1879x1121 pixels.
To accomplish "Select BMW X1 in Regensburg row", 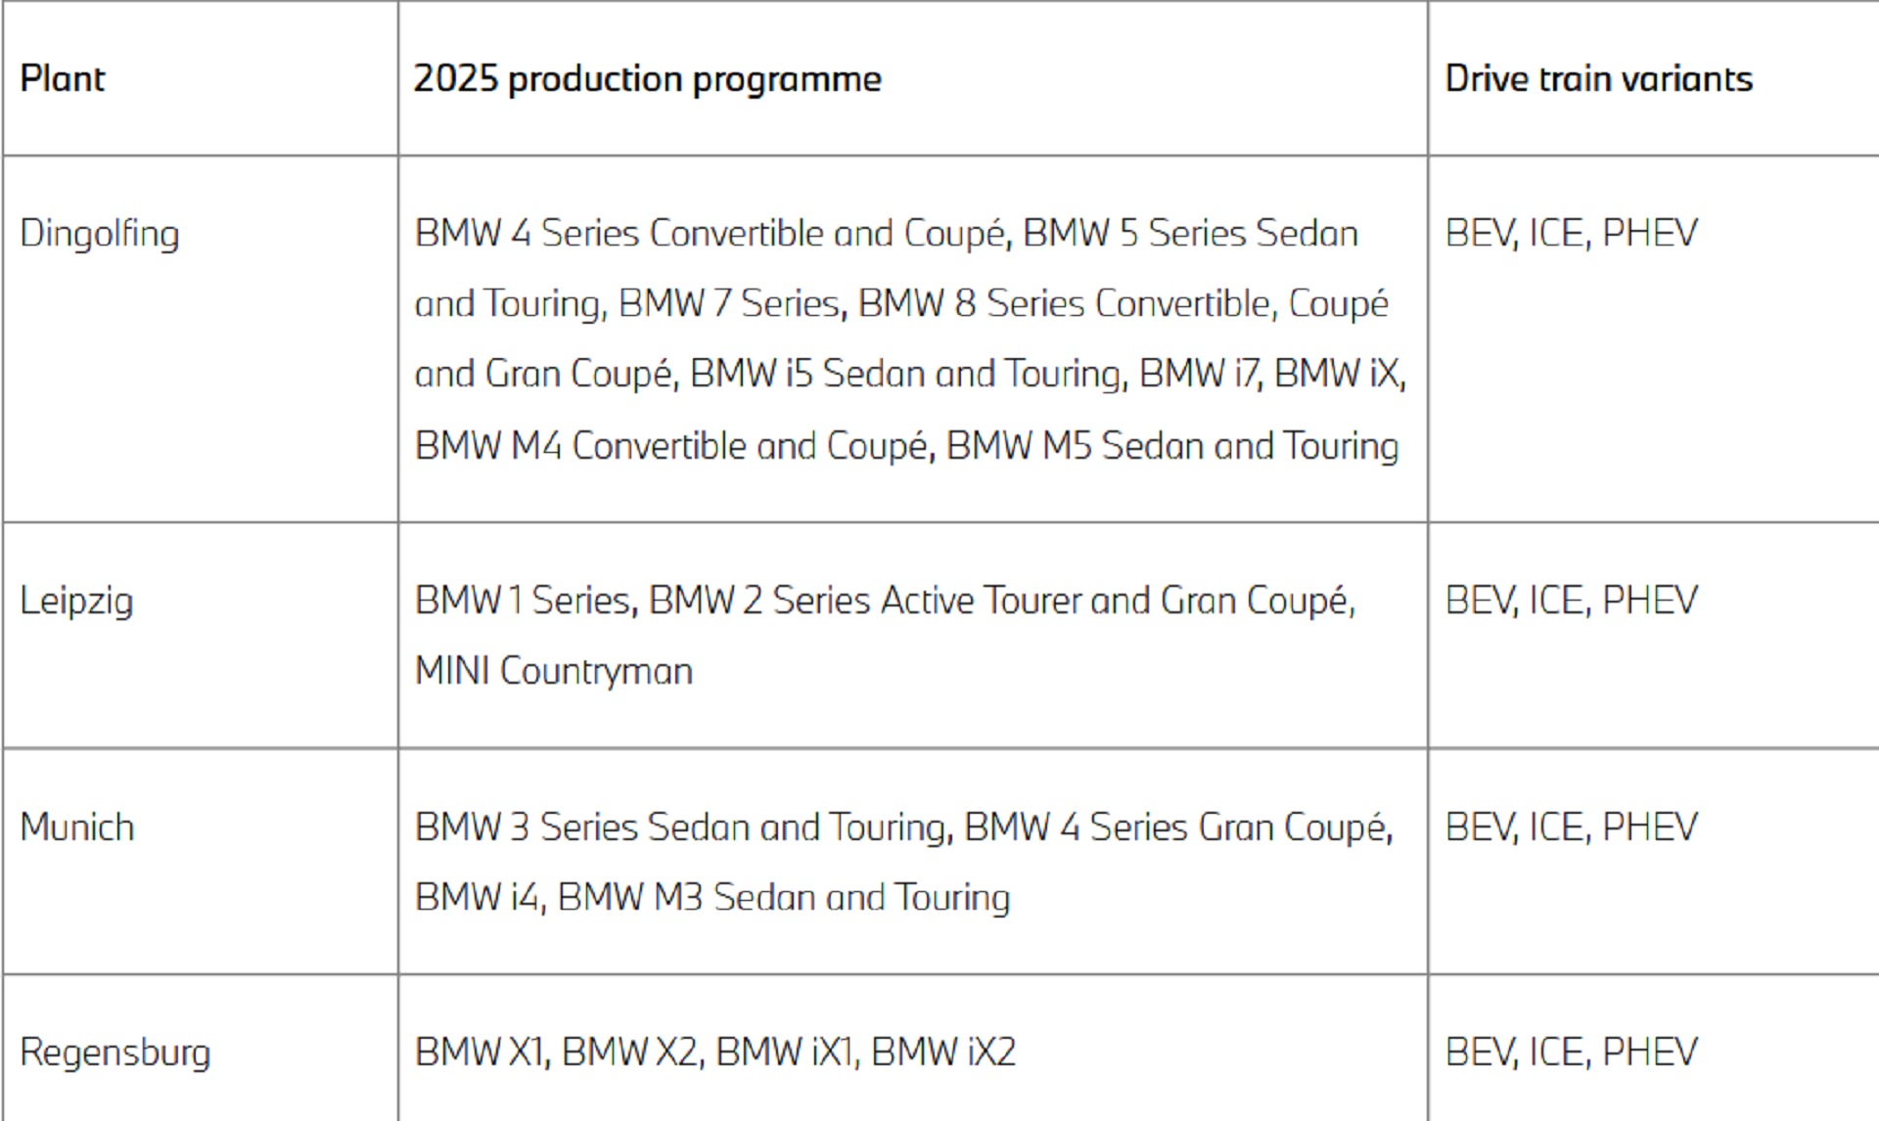I will pos(480,1053).
